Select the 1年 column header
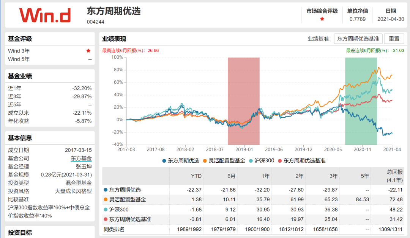This screenshot has width=410, height=238. tap(266, 176)
